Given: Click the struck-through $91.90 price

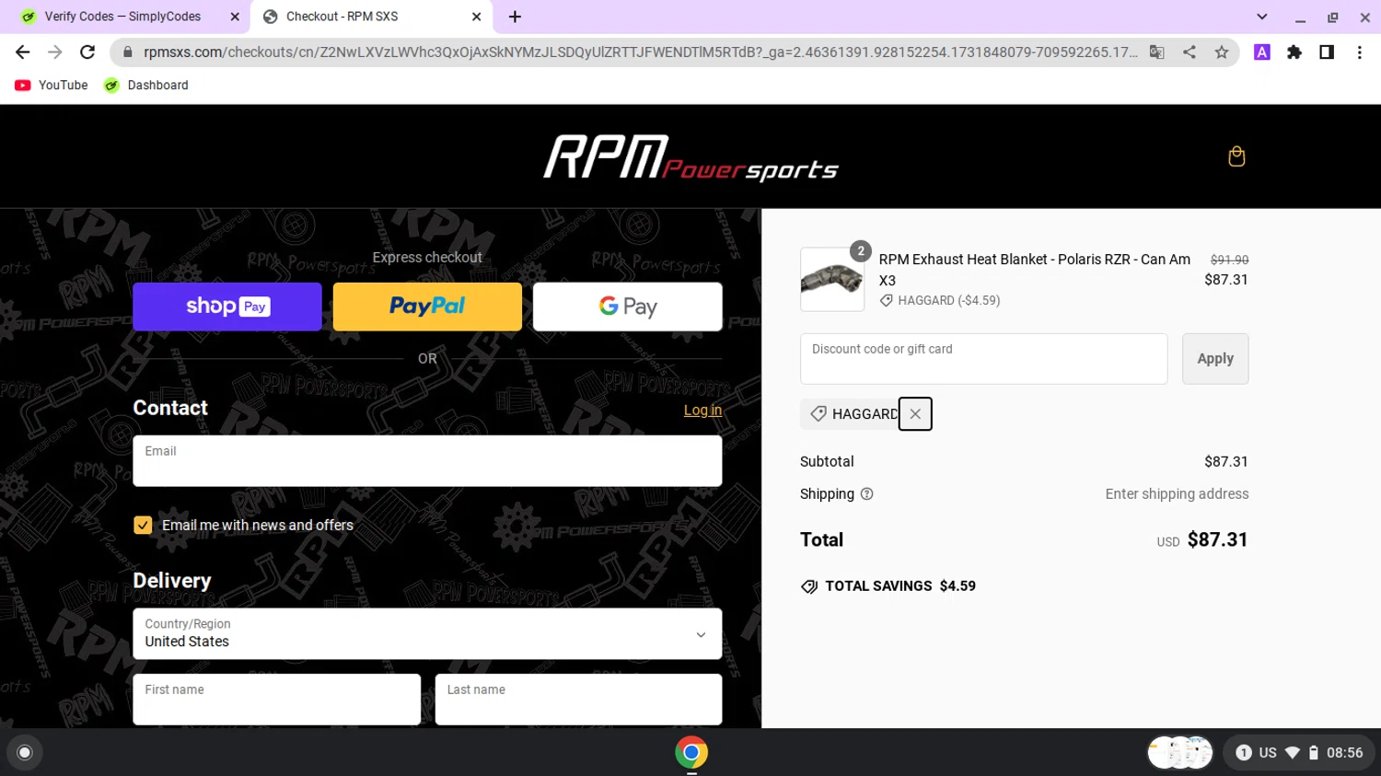Looking at the screenshot, I should (1229, 261).
